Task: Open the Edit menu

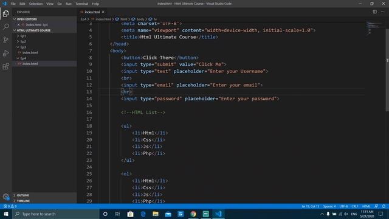Action: (x=22, y=4)
